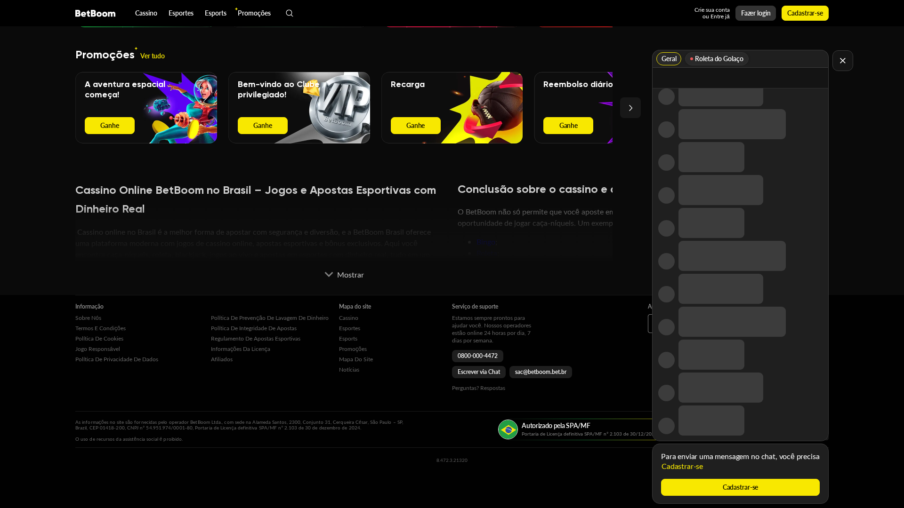Open Política De Integridade De Apostas link
This screenshot has width=904, height=508.
[x=254, y=328]
